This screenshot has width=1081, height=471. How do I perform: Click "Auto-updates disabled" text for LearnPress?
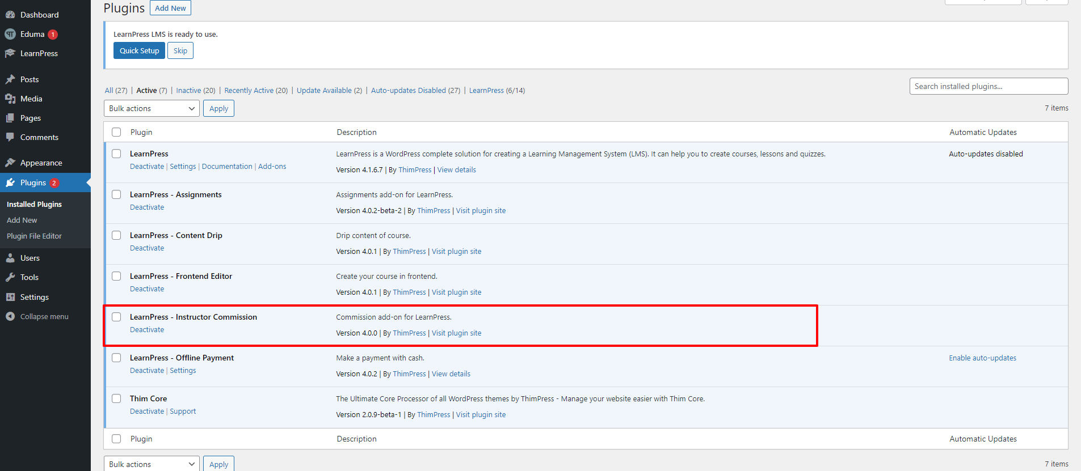coord(986,154)
